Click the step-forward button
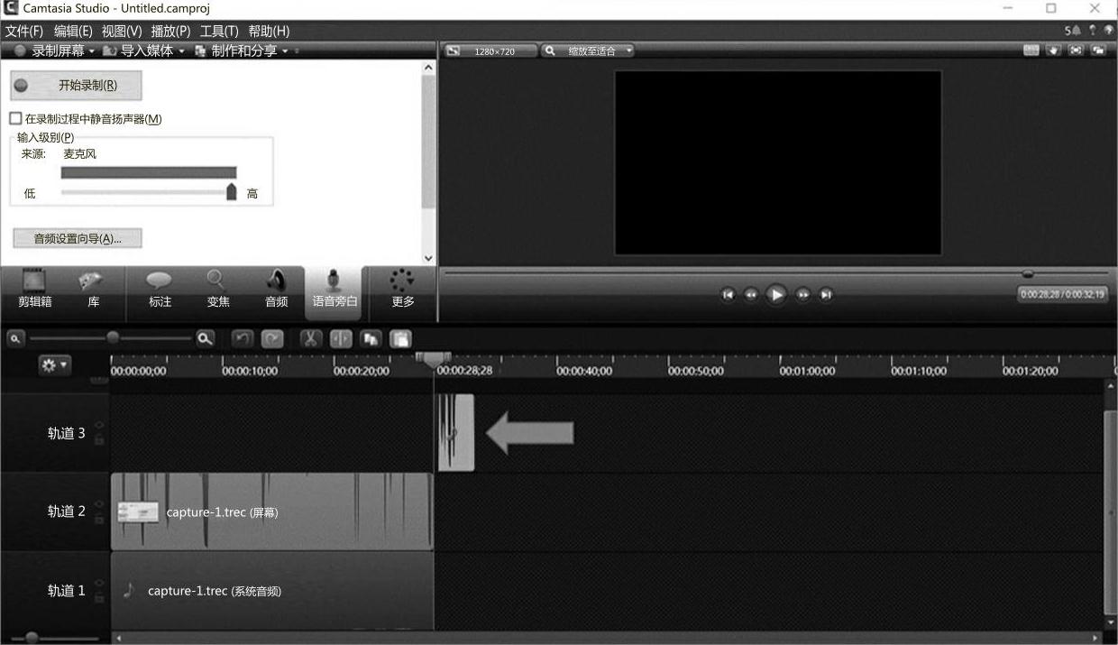The width and height of the screenshot is (1118, 645). point(802,295)
